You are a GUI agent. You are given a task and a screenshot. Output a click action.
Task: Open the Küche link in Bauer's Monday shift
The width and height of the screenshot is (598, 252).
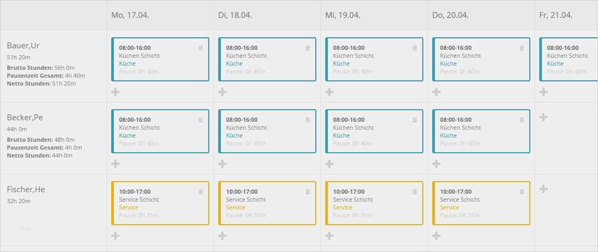click(127, 64)
